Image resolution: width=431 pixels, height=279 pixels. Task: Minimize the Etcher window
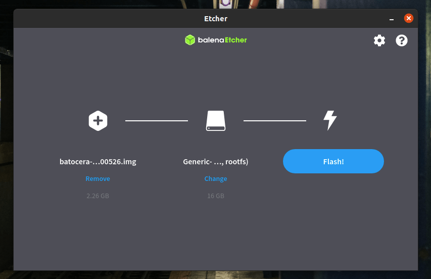[x=392, y=19]
